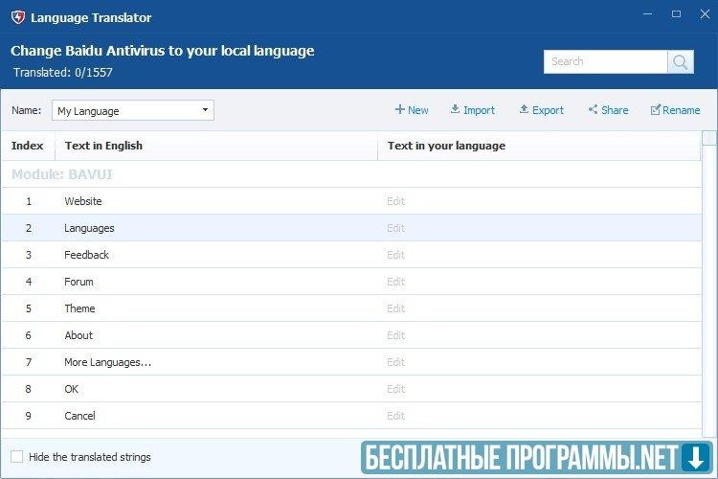Maximize the Language Translator window
This screenshot has height=479, width=718.
tap(676, 14)
